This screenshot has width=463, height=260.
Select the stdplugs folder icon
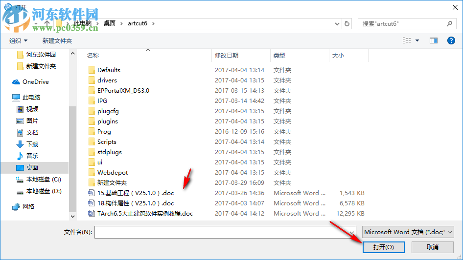(92, 152)
